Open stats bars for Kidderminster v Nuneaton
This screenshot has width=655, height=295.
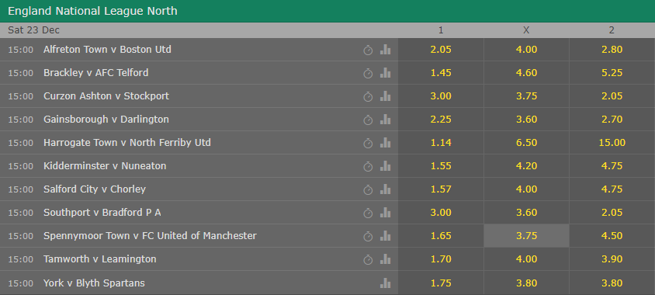click(x=385, y=166)
